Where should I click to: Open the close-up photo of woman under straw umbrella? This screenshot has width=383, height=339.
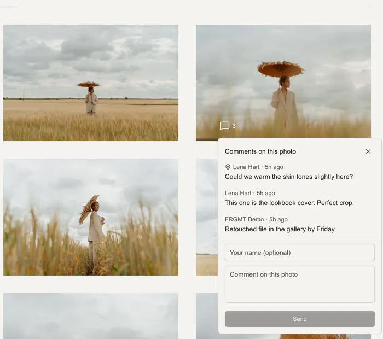pyautogui.click(x=283, y=81)
